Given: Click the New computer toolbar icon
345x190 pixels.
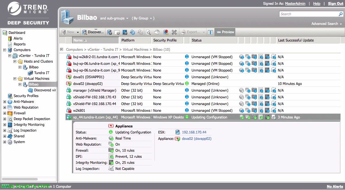Looking at the screenshot, I should [64, 32].
